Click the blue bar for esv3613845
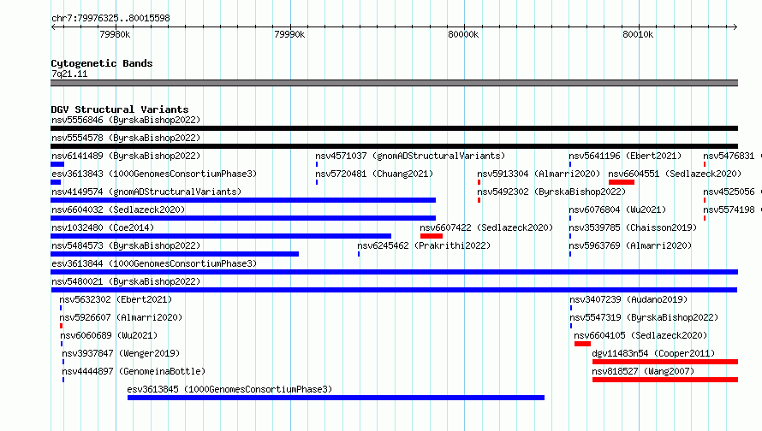The height and width of the screenshot is (431, 762). pyautogui.click(x=336, y=398)
